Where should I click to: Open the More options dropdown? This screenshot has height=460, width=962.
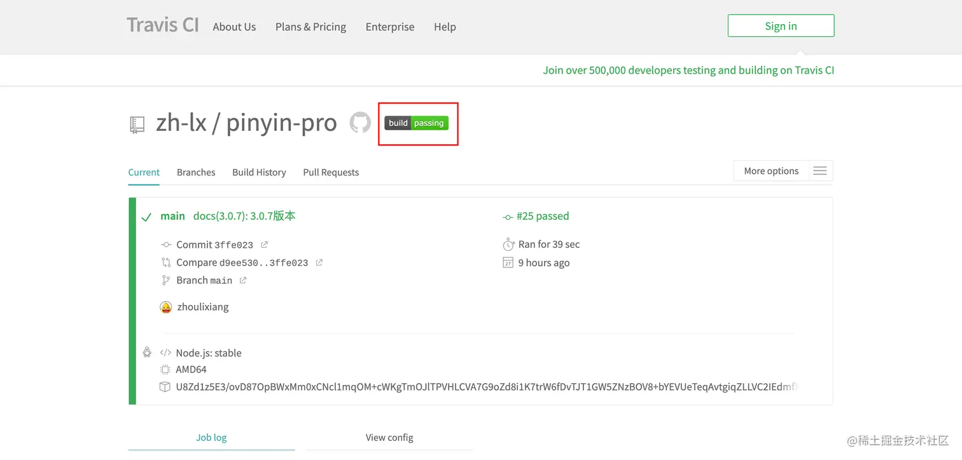click(x=771, y=171)
